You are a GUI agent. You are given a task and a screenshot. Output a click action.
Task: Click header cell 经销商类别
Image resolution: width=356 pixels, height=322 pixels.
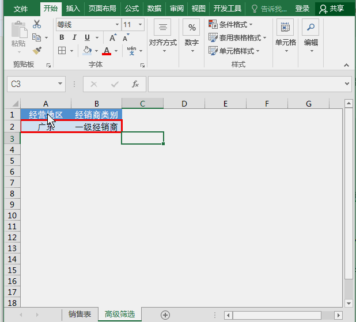point(97,115)
